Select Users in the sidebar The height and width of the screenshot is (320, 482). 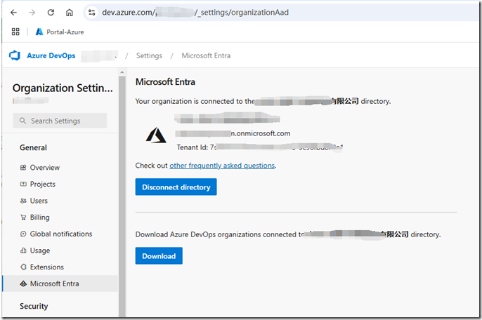(x=39, y=201)
